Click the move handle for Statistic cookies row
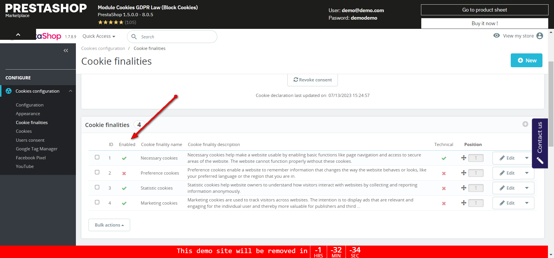 (464, 188)
